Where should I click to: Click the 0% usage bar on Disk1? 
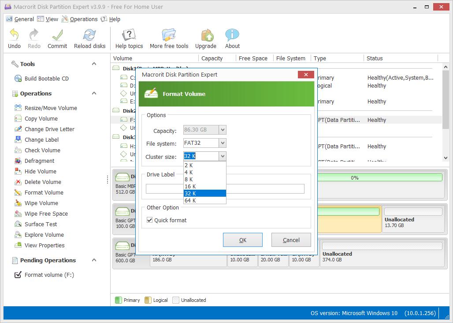click(380, 178)
